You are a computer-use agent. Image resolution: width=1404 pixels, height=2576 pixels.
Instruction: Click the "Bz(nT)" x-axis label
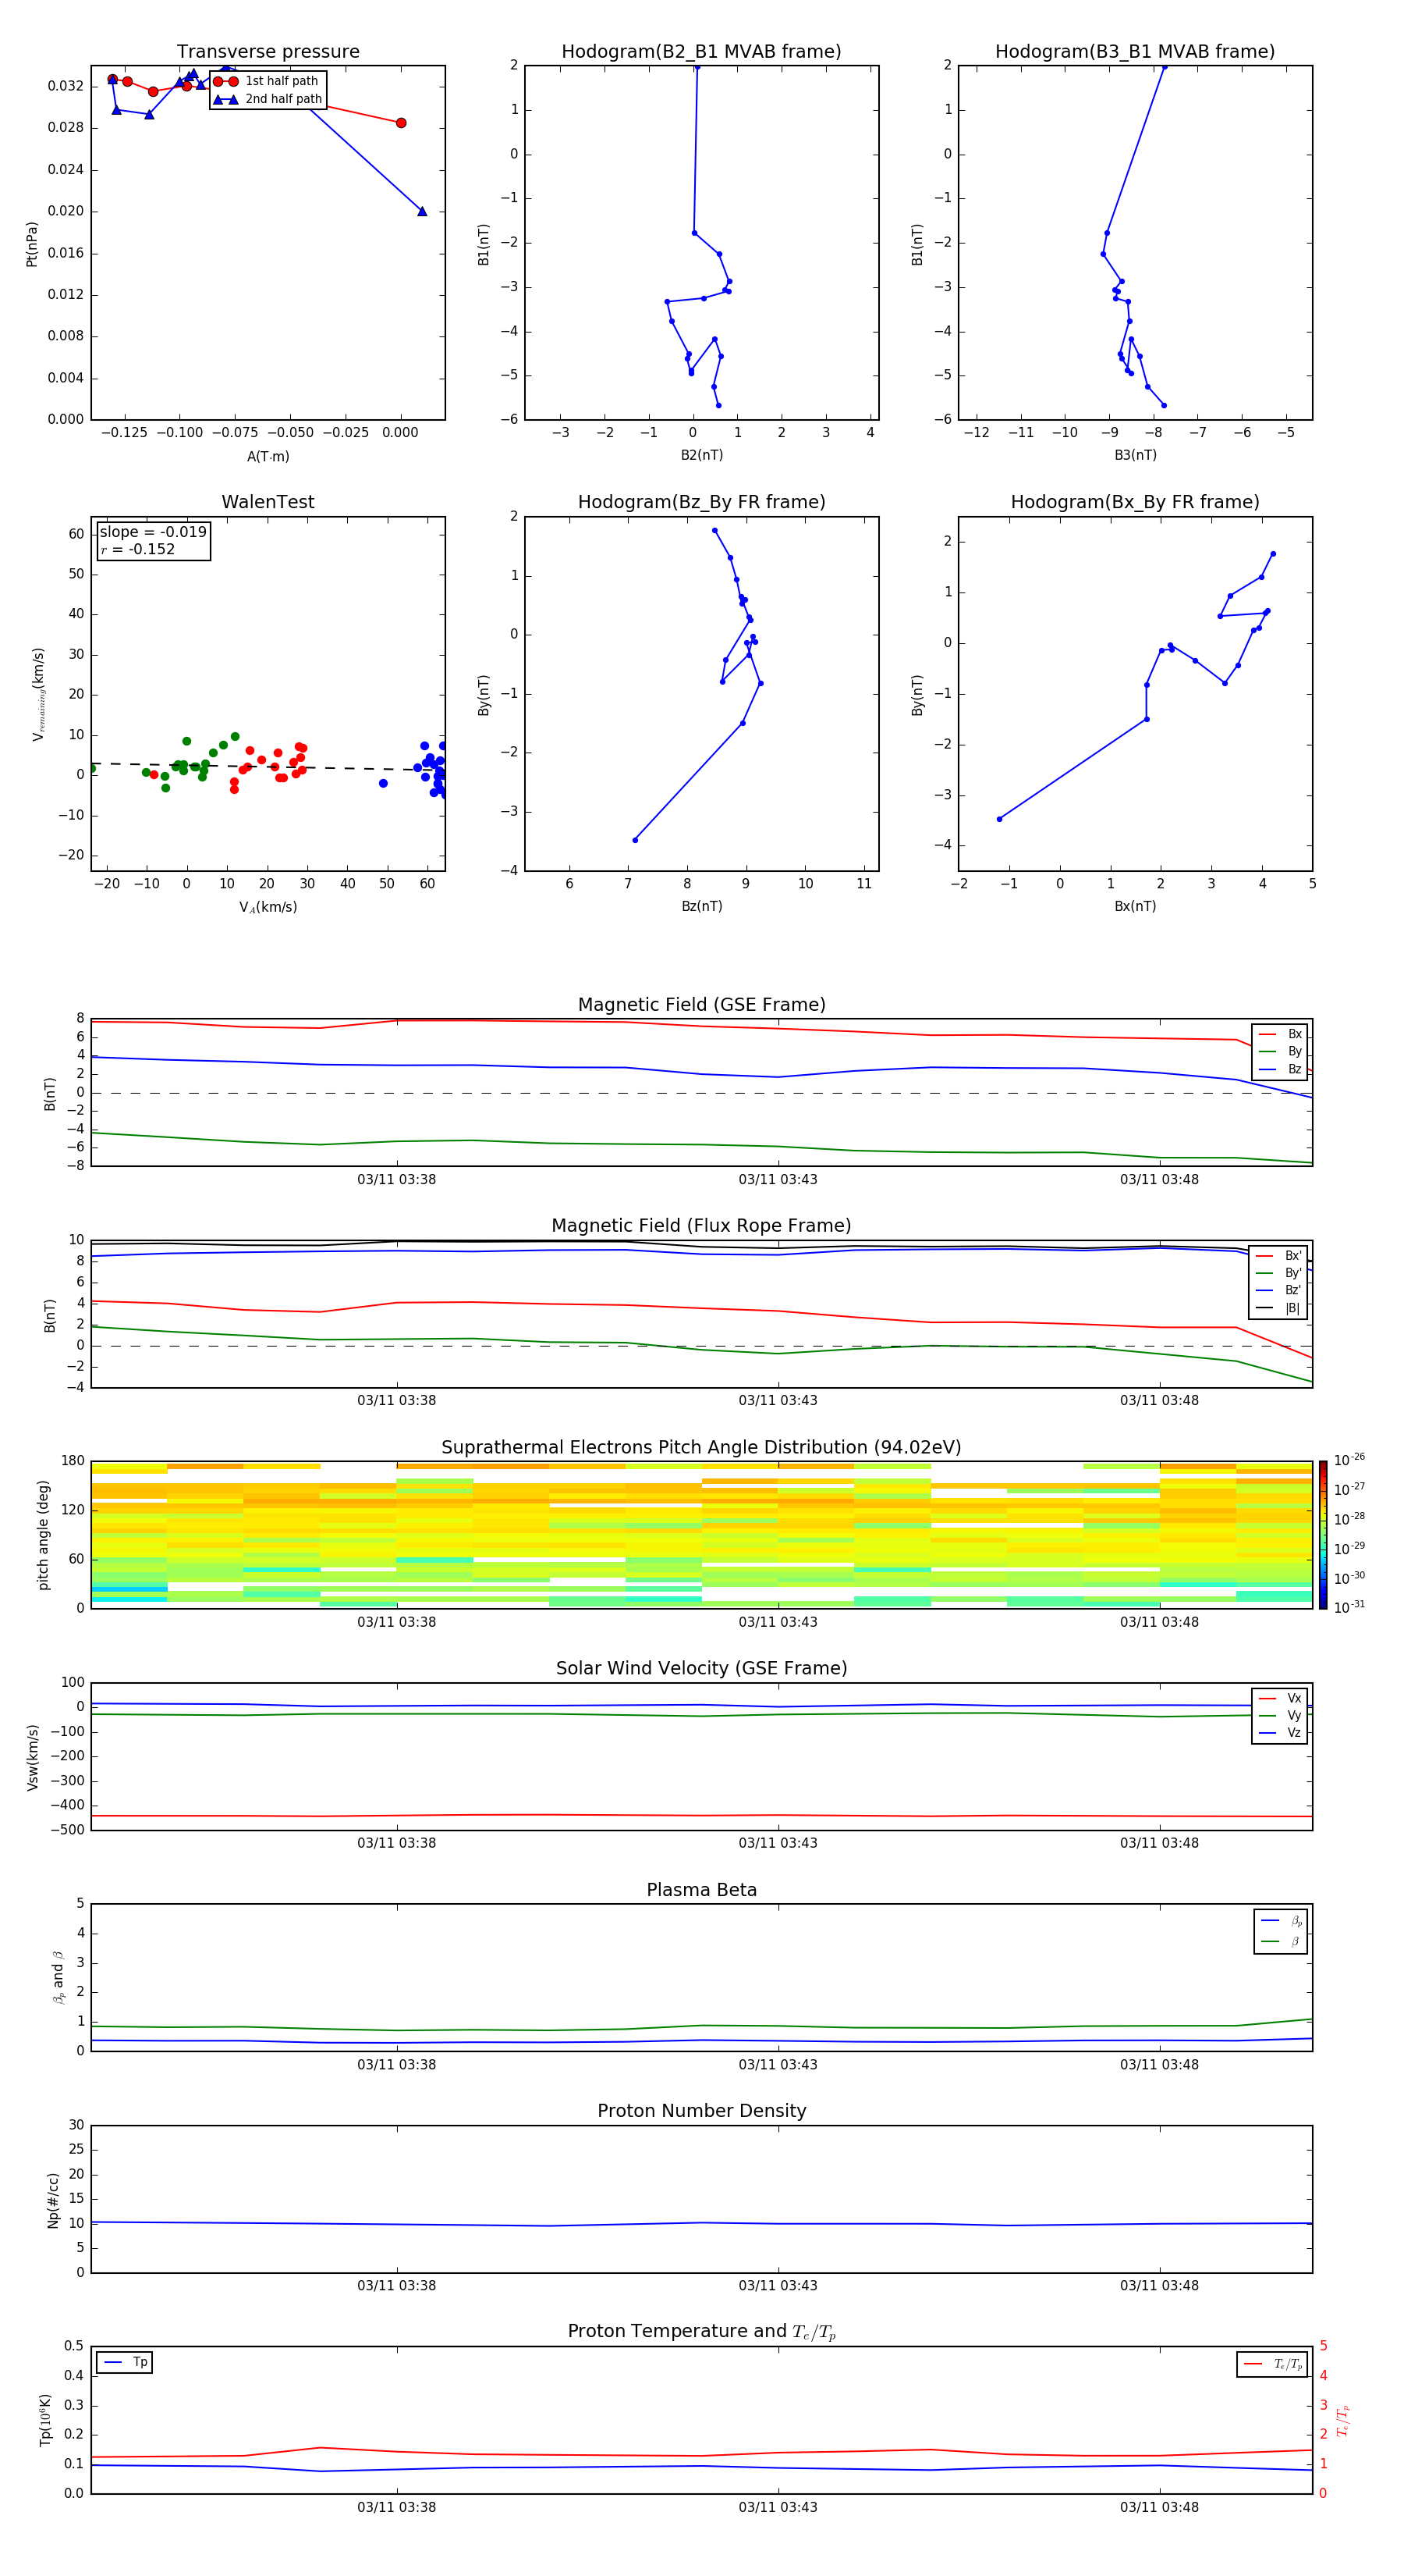(701, 906)
